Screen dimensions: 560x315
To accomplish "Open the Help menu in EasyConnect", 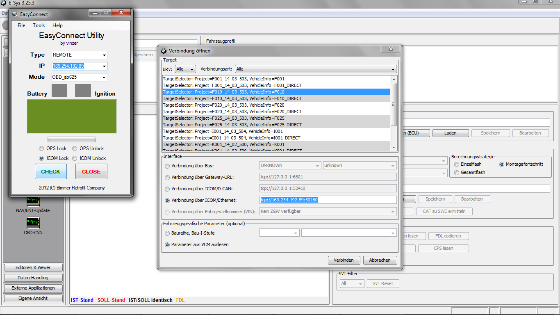I will (57, 25).
